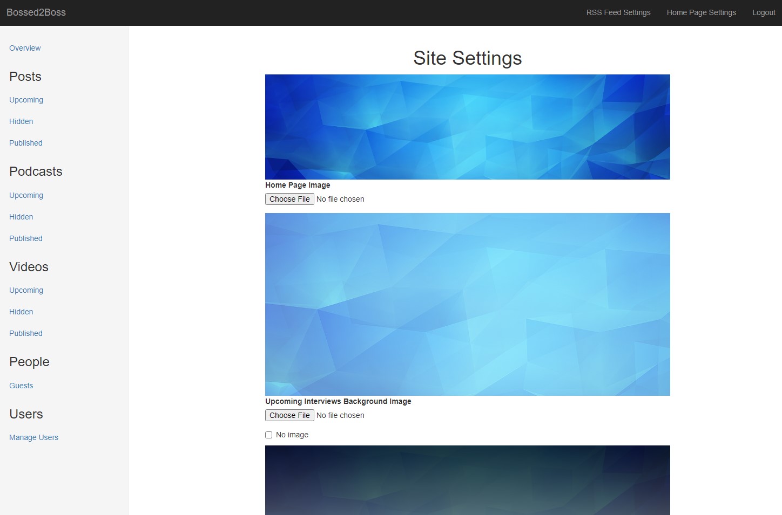Click the Bossed2Boss brand logo

point(36,12)
